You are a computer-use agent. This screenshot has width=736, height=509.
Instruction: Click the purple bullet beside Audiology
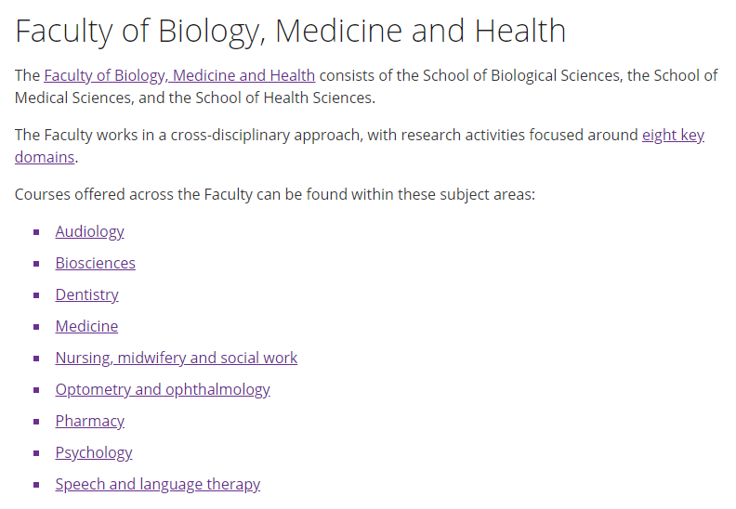coord(36,232)
